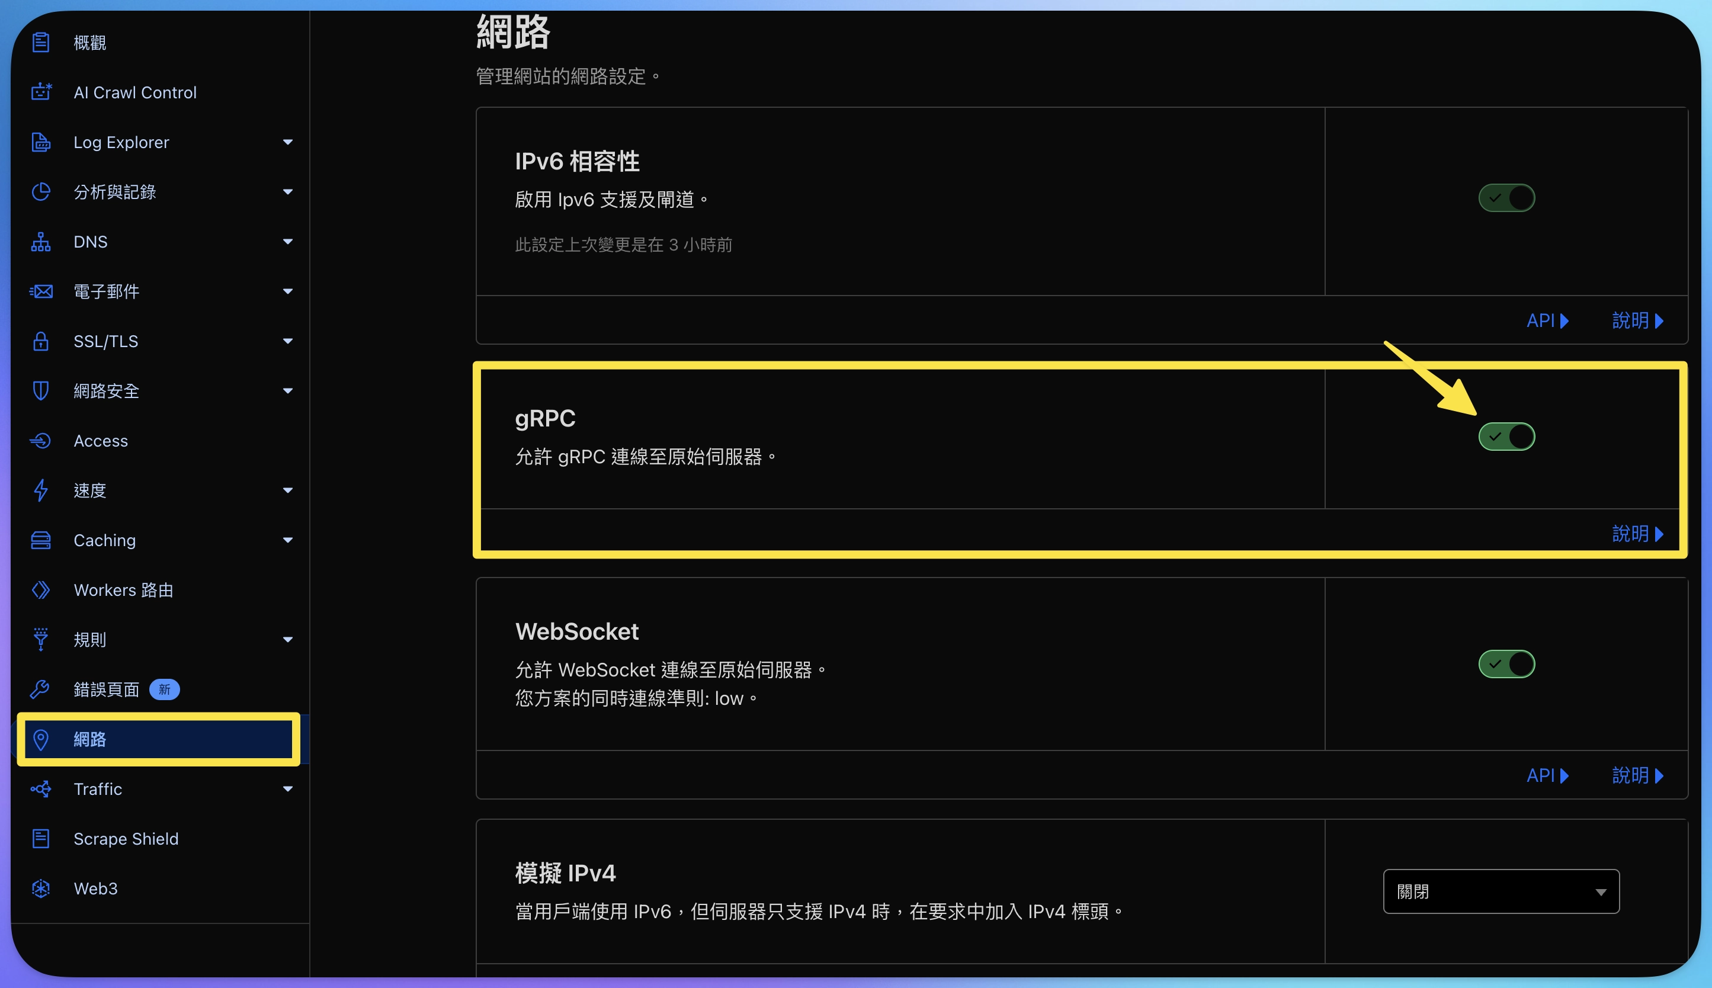Open the 模擬 IPv4 dropdown showing 關閉
The width and height of the screenshot is (1712, 988).
[x=1501, y=891]
